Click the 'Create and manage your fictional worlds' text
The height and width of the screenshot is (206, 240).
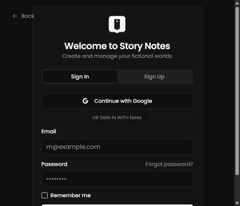coord(117,56)
